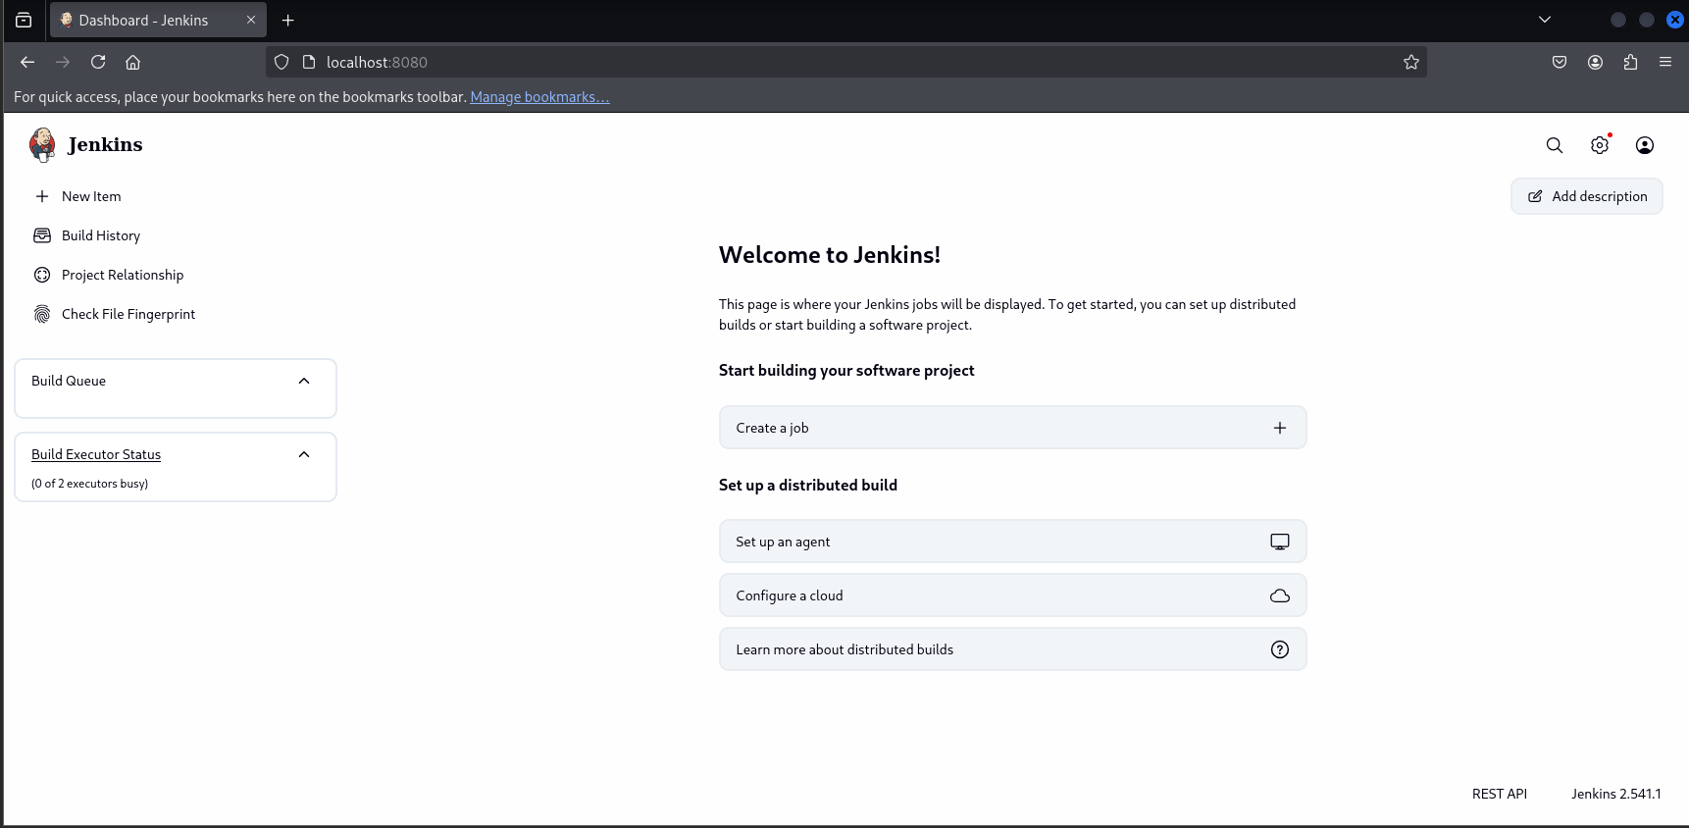Click Configure a cloud

tap(1013, 595)
